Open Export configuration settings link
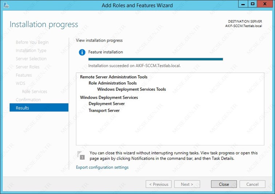275x194 pixels. [x=102, y=167]
